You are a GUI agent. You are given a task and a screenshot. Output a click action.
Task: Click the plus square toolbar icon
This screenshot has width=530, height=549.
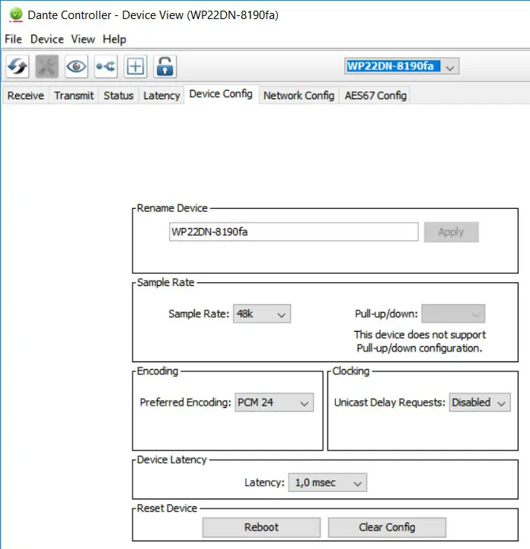[x=136, y=66]
